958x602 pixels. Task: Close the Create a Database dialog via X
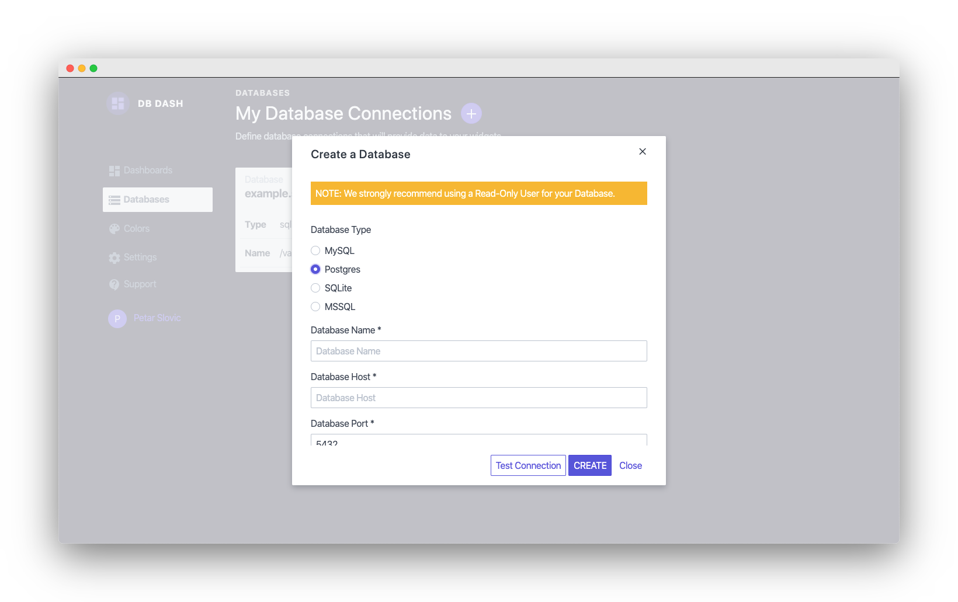tap(643, 151)
